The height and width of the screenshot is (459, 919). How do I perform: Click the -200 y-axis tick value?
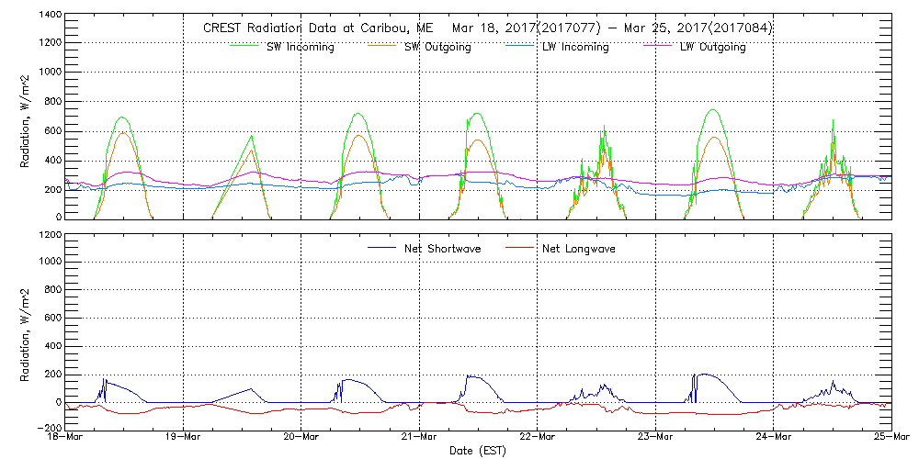click(x=48, y=428)
